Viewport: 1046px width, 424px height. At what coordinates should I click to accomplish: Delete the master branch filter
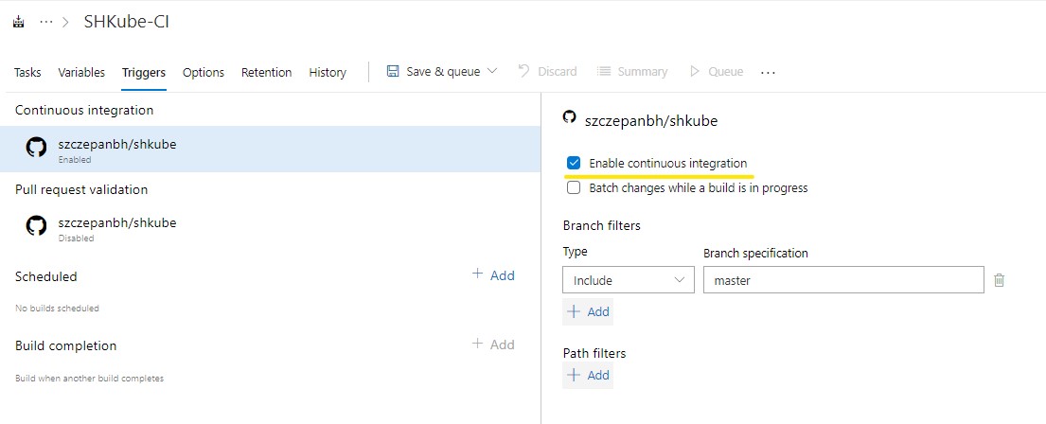coord(1000,280)
